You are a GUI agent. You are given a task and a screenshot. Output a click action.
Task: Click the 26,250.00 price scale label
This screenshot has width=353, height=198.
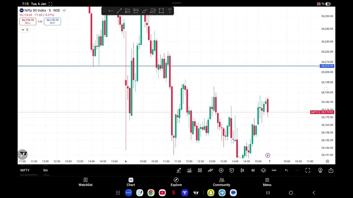[327, 16]
